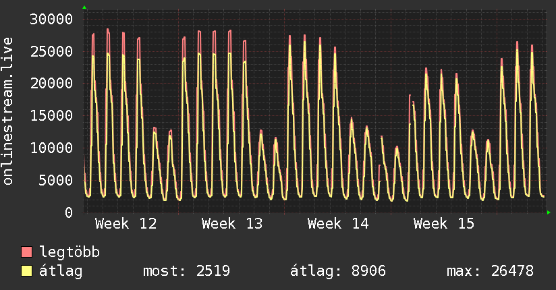Click the green arrow ending the x-axis
556x290 pixels.
tap(549, 212)
